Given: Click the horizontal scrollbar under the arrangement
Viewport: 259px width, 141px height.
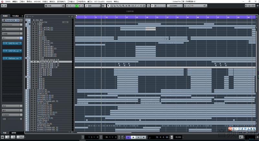Looking at the screenshot, I should [x=104, y=132].
